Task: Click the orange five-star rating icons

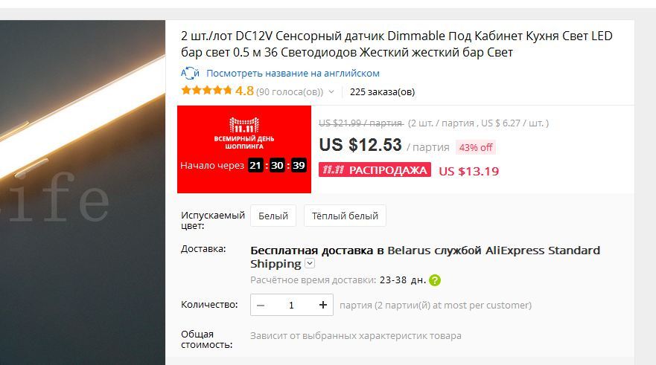Action: [206, 90]
